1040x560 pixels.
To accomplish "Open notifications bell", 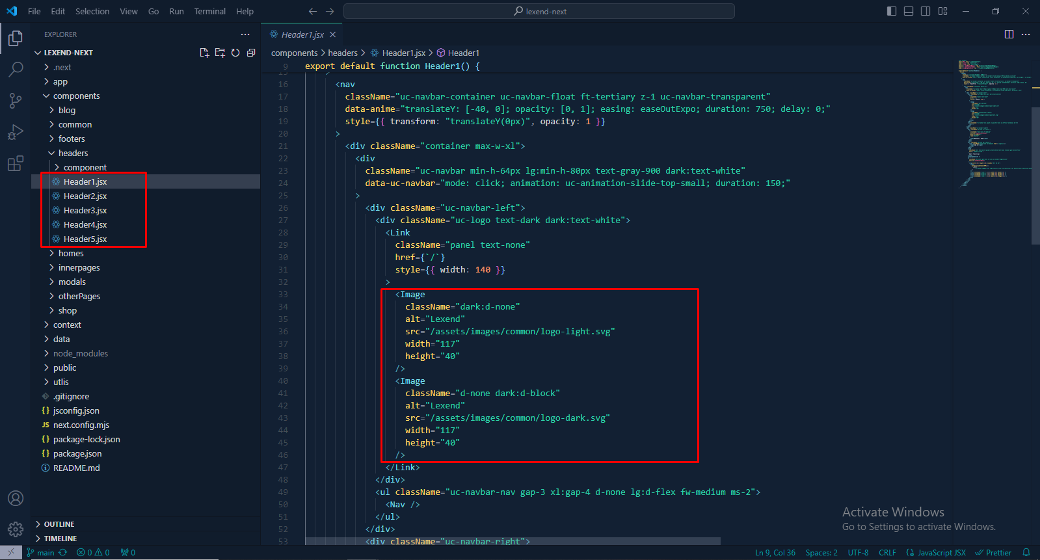I will coord(1026,552).
